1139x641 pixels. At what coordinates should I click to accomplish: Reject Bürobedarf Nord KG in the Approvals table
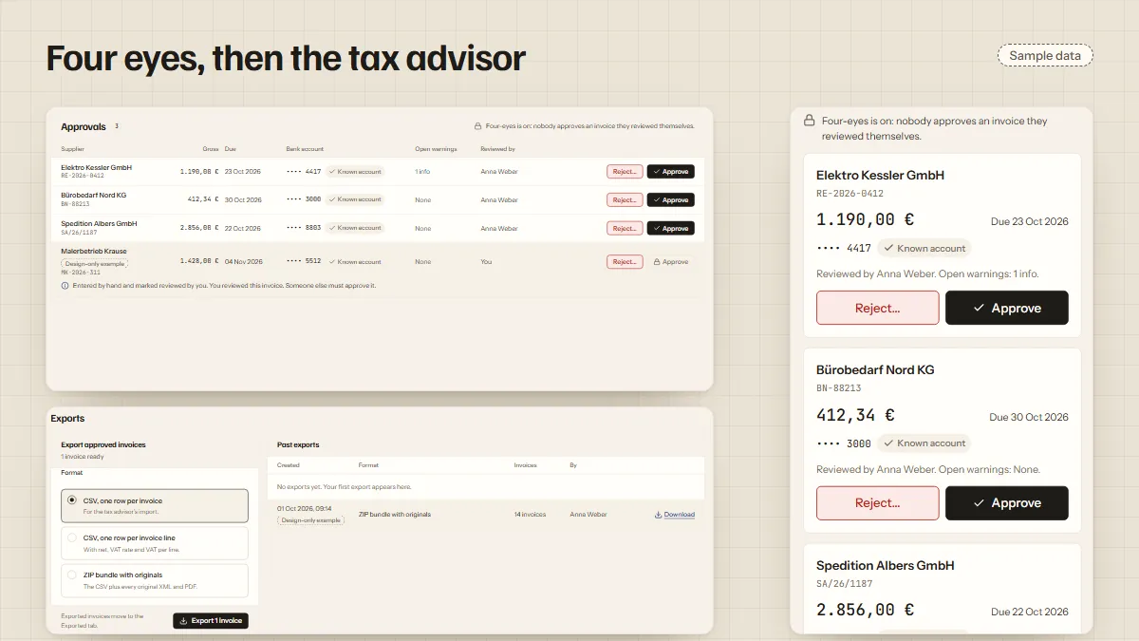pos(625,200)
